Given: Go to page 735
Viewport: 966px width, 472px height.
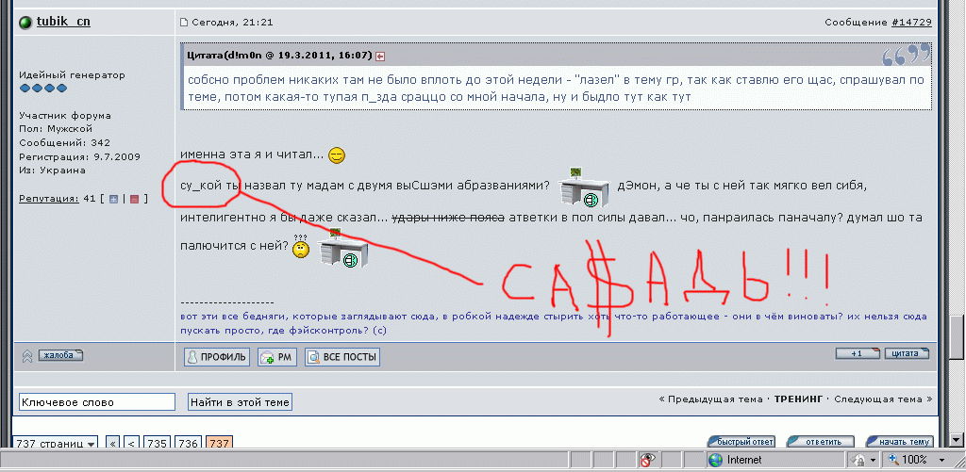Looking at the screenshot, I should click(157, 443).
